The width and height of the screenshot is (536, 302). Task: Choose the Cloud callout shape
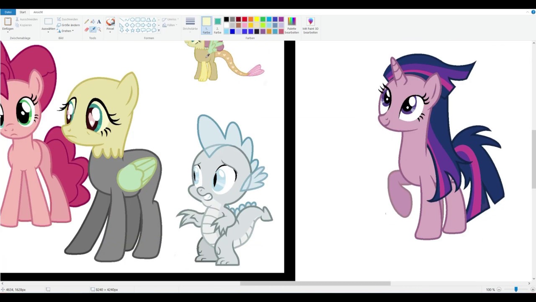154,31
